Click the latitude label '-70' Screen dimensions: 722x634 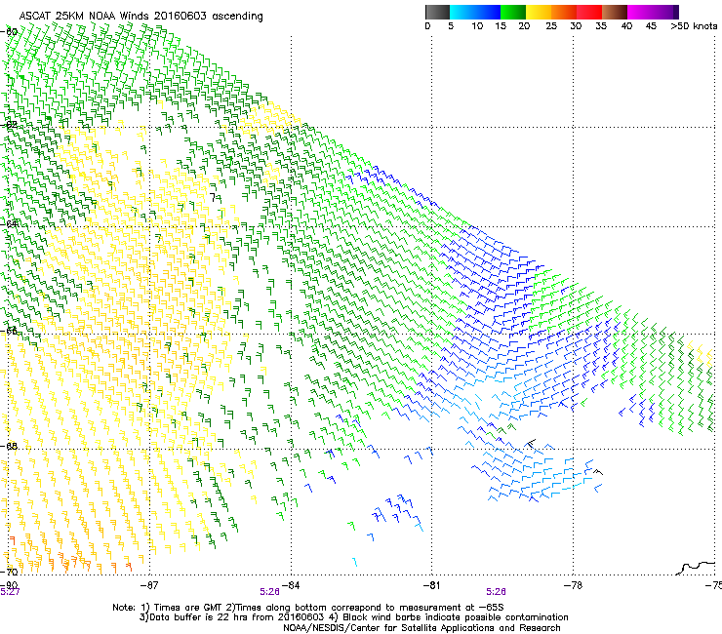pyautogui.click(x=9, y=572)
